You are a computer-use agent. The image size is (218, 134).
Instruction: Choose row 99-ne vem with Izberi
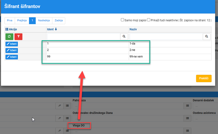(x=12, y=57)
